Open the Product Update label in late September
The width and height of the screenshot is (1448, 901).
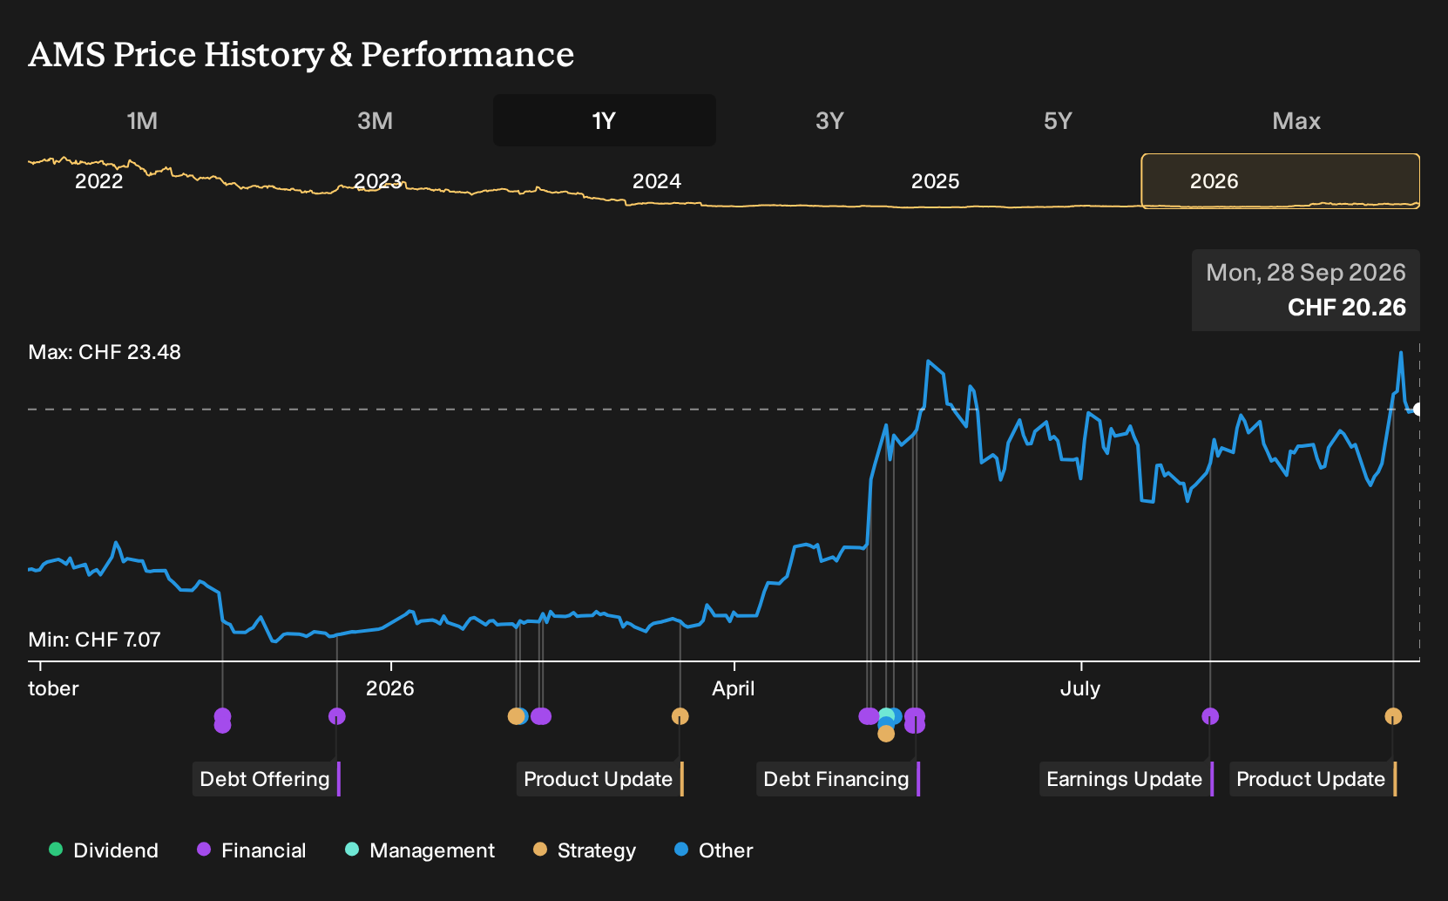point(1313,779)
